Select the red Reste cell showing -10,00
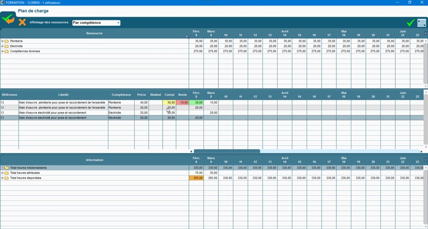Image resolution: width=428 pixels, height=229 pixels. (x=182, y=102)
